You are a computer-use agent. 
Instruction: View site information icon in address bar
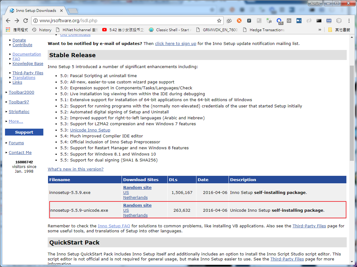click(36, 21)
